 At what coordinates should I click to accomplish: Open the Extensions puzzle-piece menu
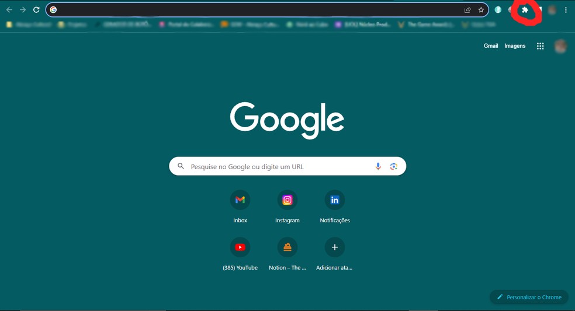coord(525,10)
